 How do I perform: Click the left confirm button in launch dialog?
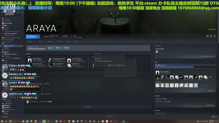click(x=112, y=65)
